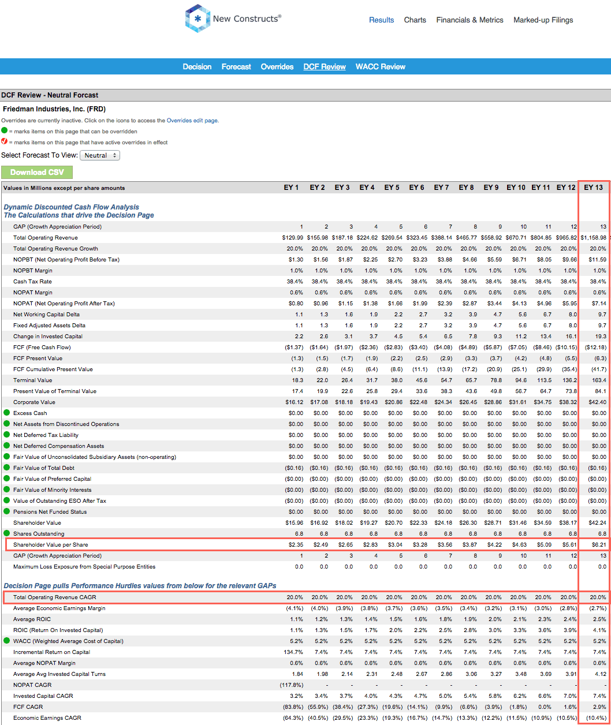This screenshot has height=725, width=611.
Task: Click the override icon for Pensions Net Funded Status
Action: click(x=6, y=511)
